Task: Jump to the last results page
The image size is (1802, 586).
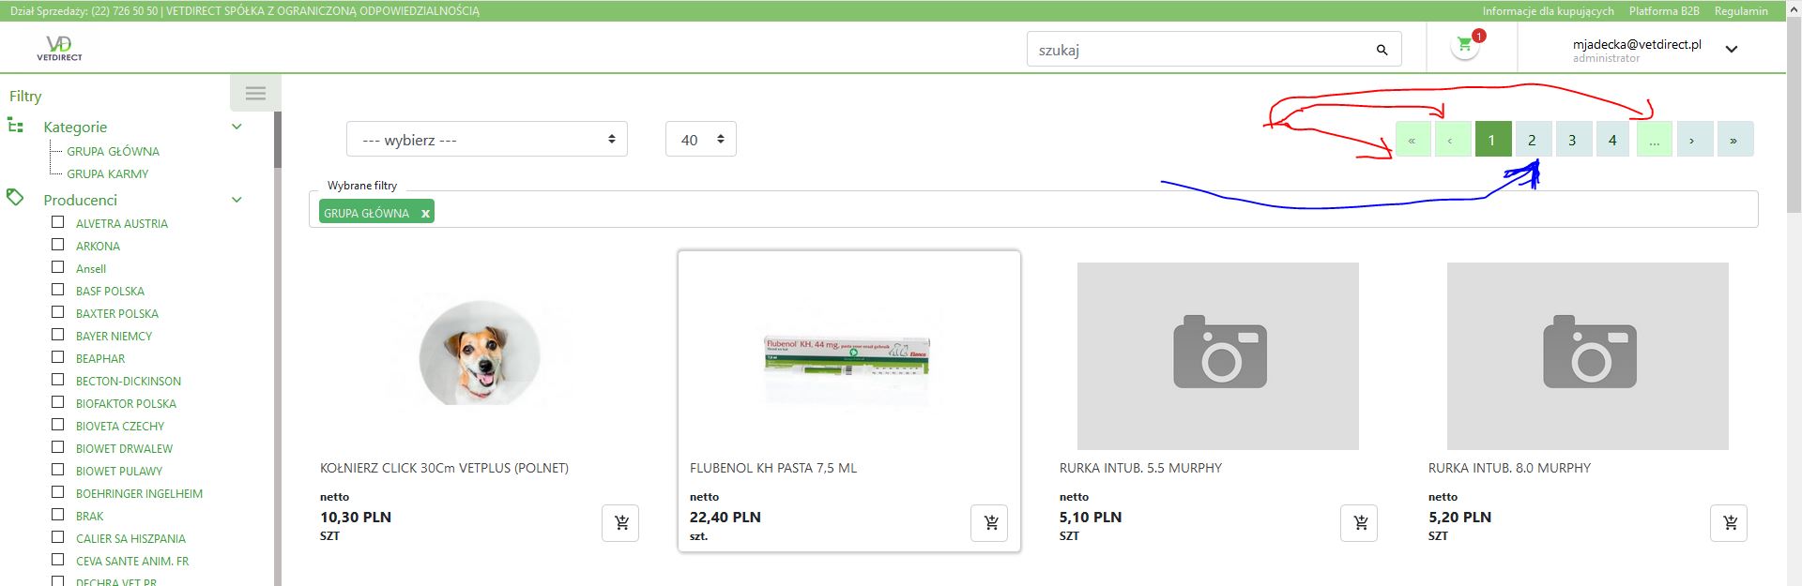Action: coord(1733,140)
